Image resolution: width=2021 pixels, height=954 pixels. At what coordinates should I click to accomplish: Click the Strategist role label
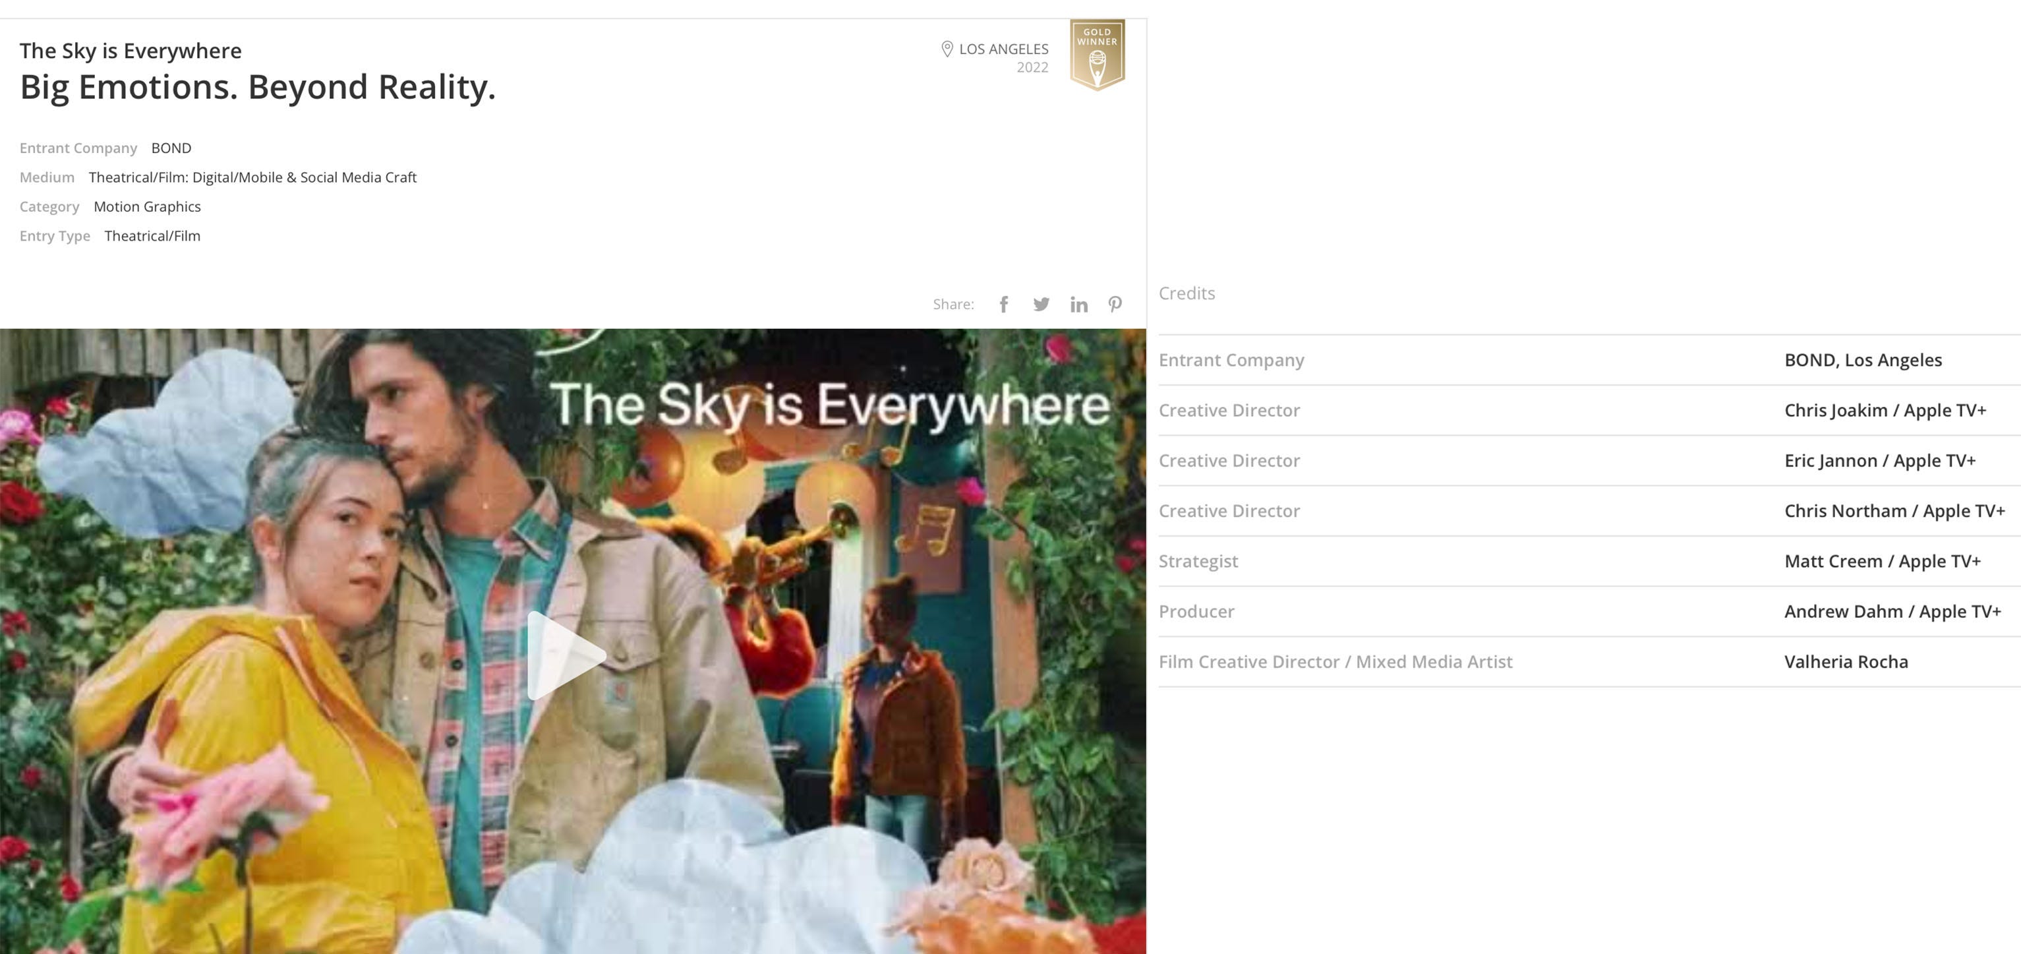[x=1198, y=561]
